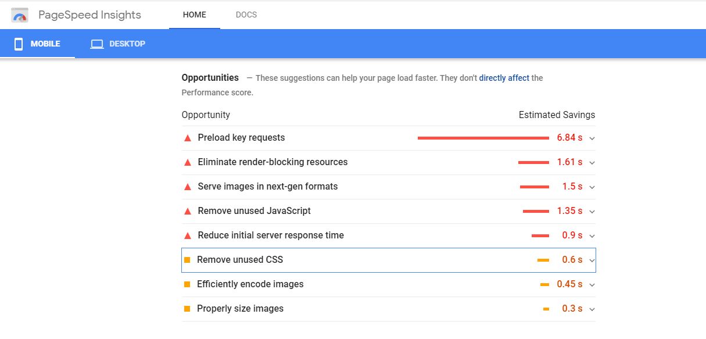Expand Serve images in next-gen formats chevron
Image resolution: width=706 pixels, height=339 pixels.
click(592, 187)
